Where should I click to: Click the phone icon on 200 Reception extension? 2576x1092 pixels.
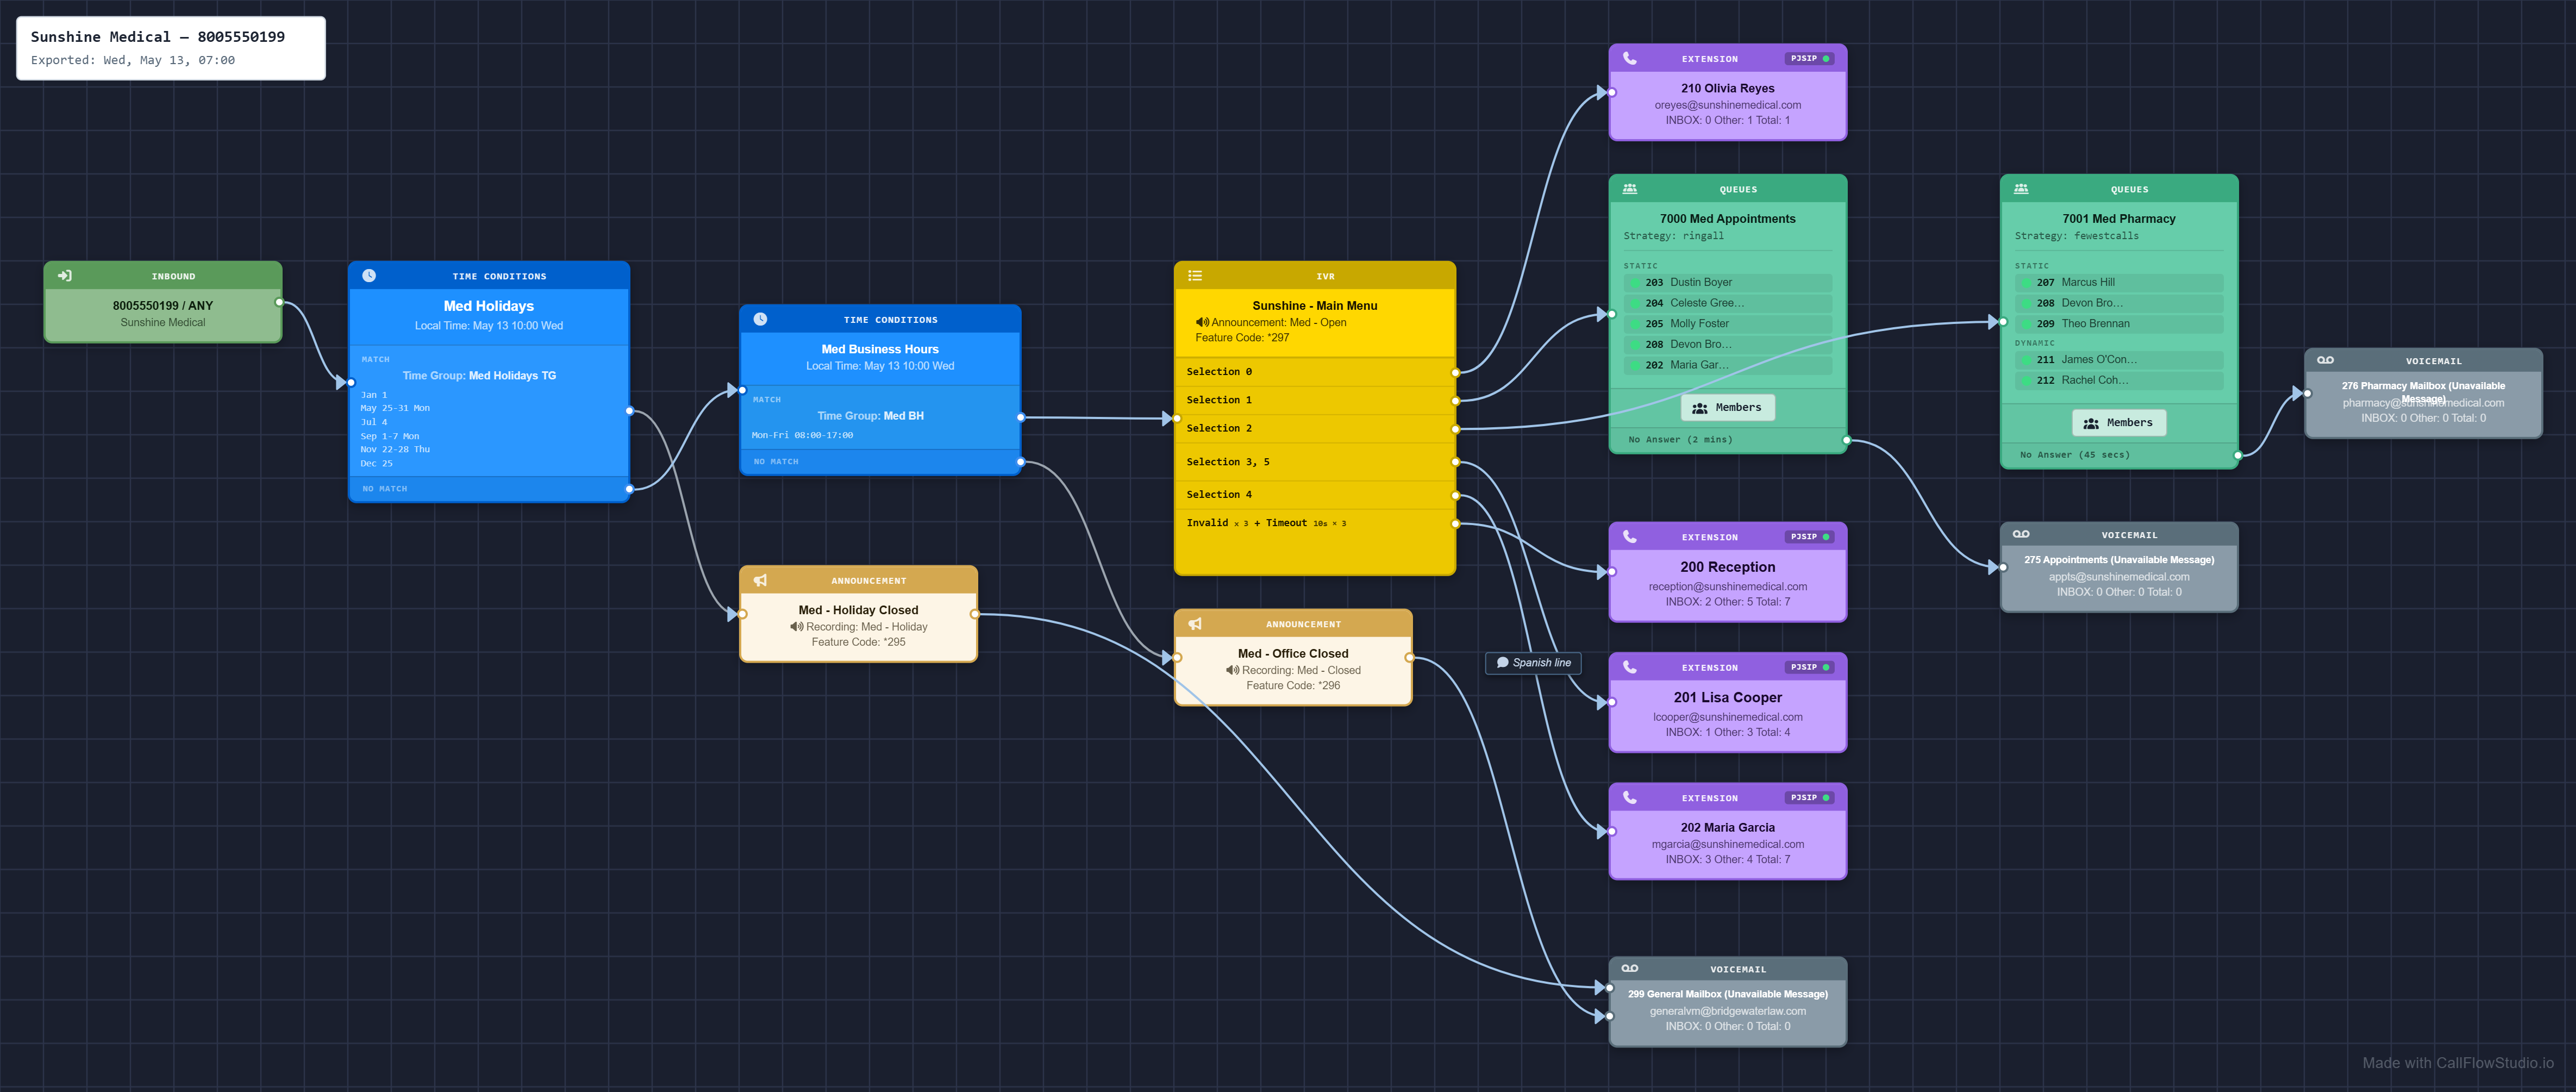click(x=1630, y=536)
